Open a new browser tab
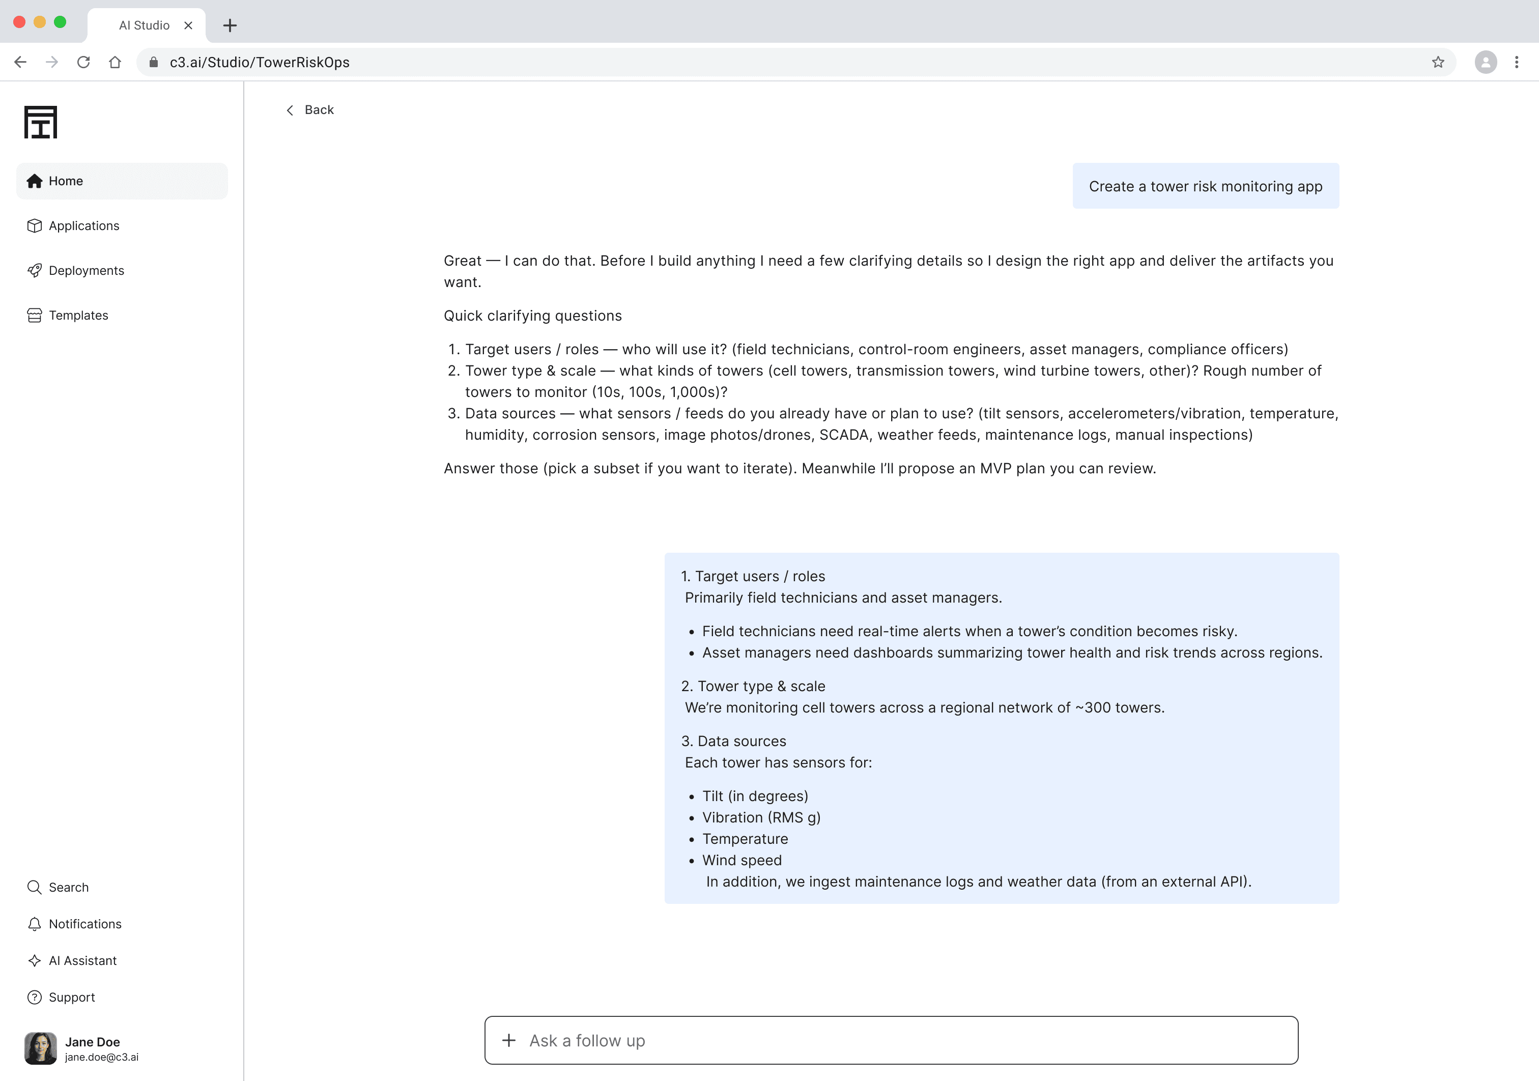This screenshot has width=1539, height=1081. (x=230, y=25)
